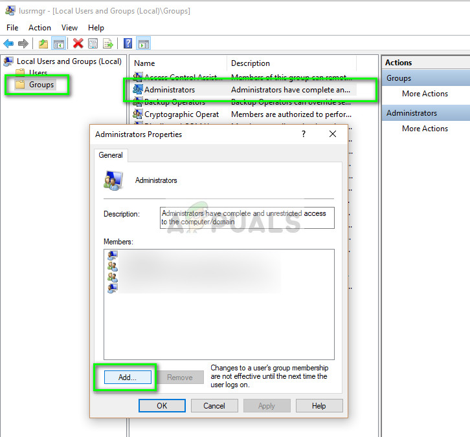Viewport: 470px width, 437px height.
Task: Collapse the Administrators section header in Actions pane
Action: point(426,113)
